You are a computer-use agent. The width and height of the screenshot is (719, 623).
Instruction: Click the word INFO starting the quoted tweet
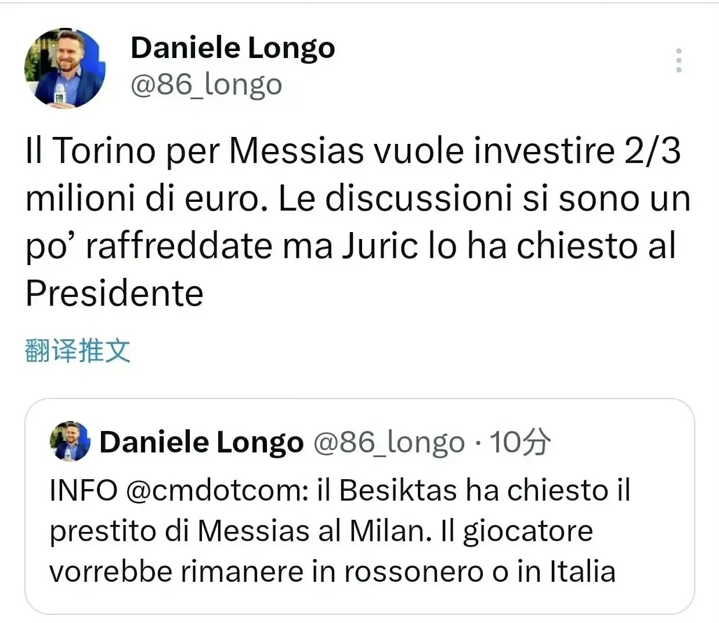click(x=84, y=491)
